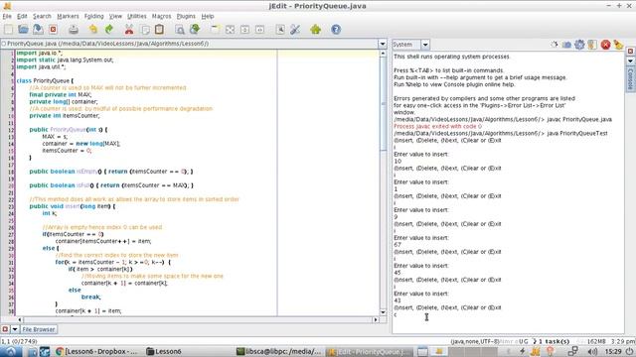Viewport: 636px width, 357px height.
Task: Open the Macros menu
Action: pyautogui.click(x=161, y=16)
